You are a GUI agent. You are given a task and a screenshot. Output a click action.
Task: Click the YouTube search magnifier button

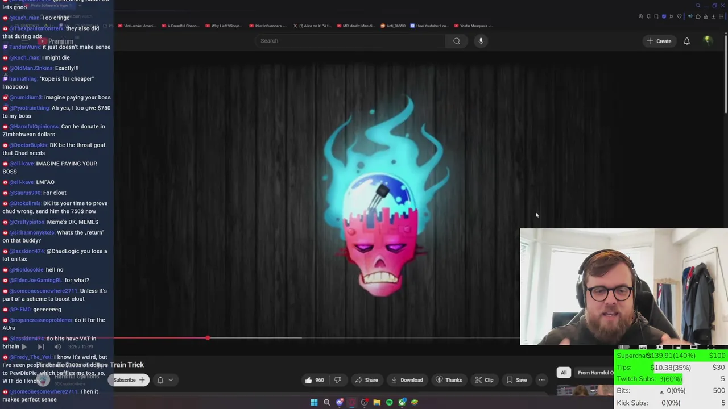(x=457, y=41)
